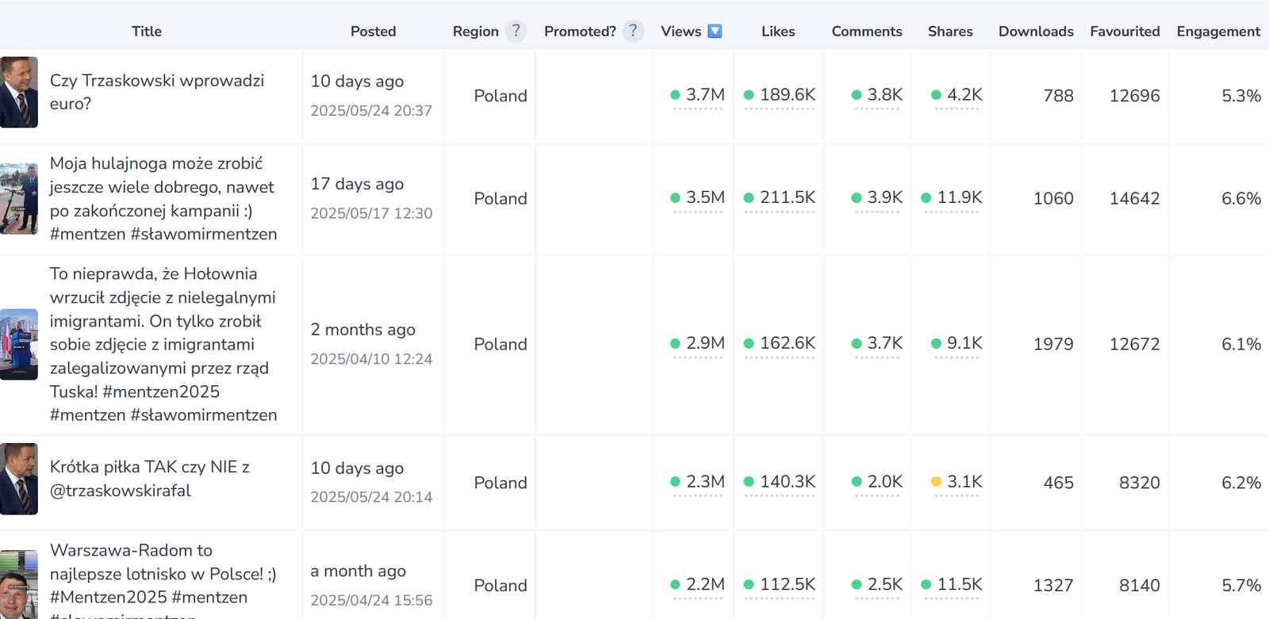Click the green dot next to 3.7M views
The width and height of the screenshot is (1269, 619).
click(x=675, y=95)
